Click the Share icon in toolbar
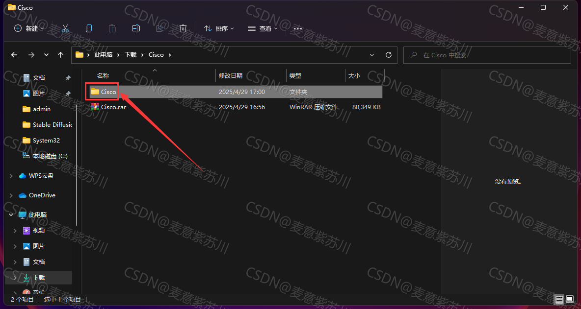 tap(159, 28)
